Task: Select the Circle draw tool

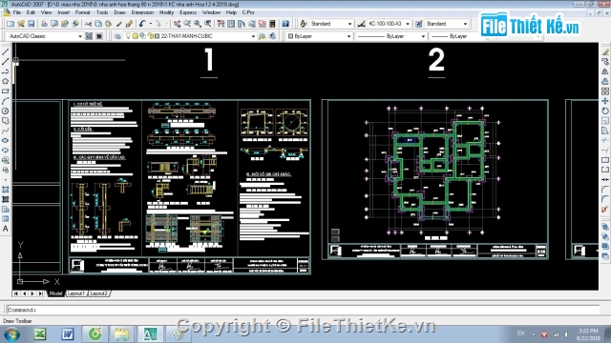Action: pos(6,111)
